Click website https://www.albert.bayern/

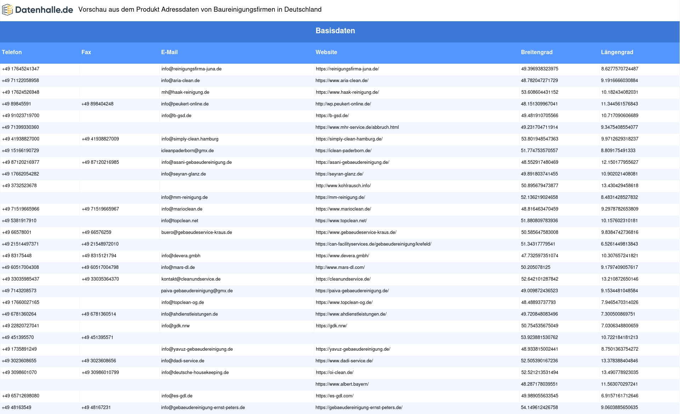(342, 384)
